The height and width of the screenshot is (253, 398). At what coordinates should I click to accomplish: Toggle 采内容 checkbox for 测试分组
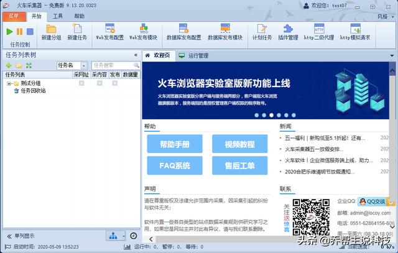99,83
